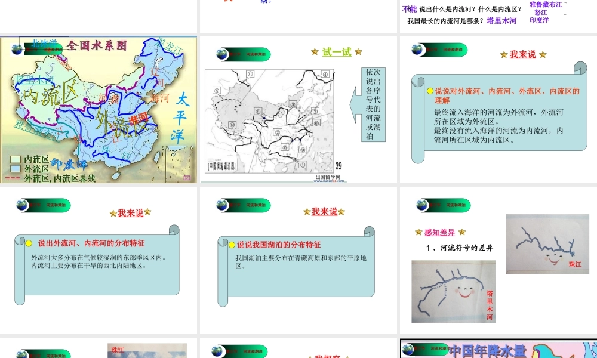
Task: Click 我来说 title above 说说对外流河 scroll
Action: point(523,54)
